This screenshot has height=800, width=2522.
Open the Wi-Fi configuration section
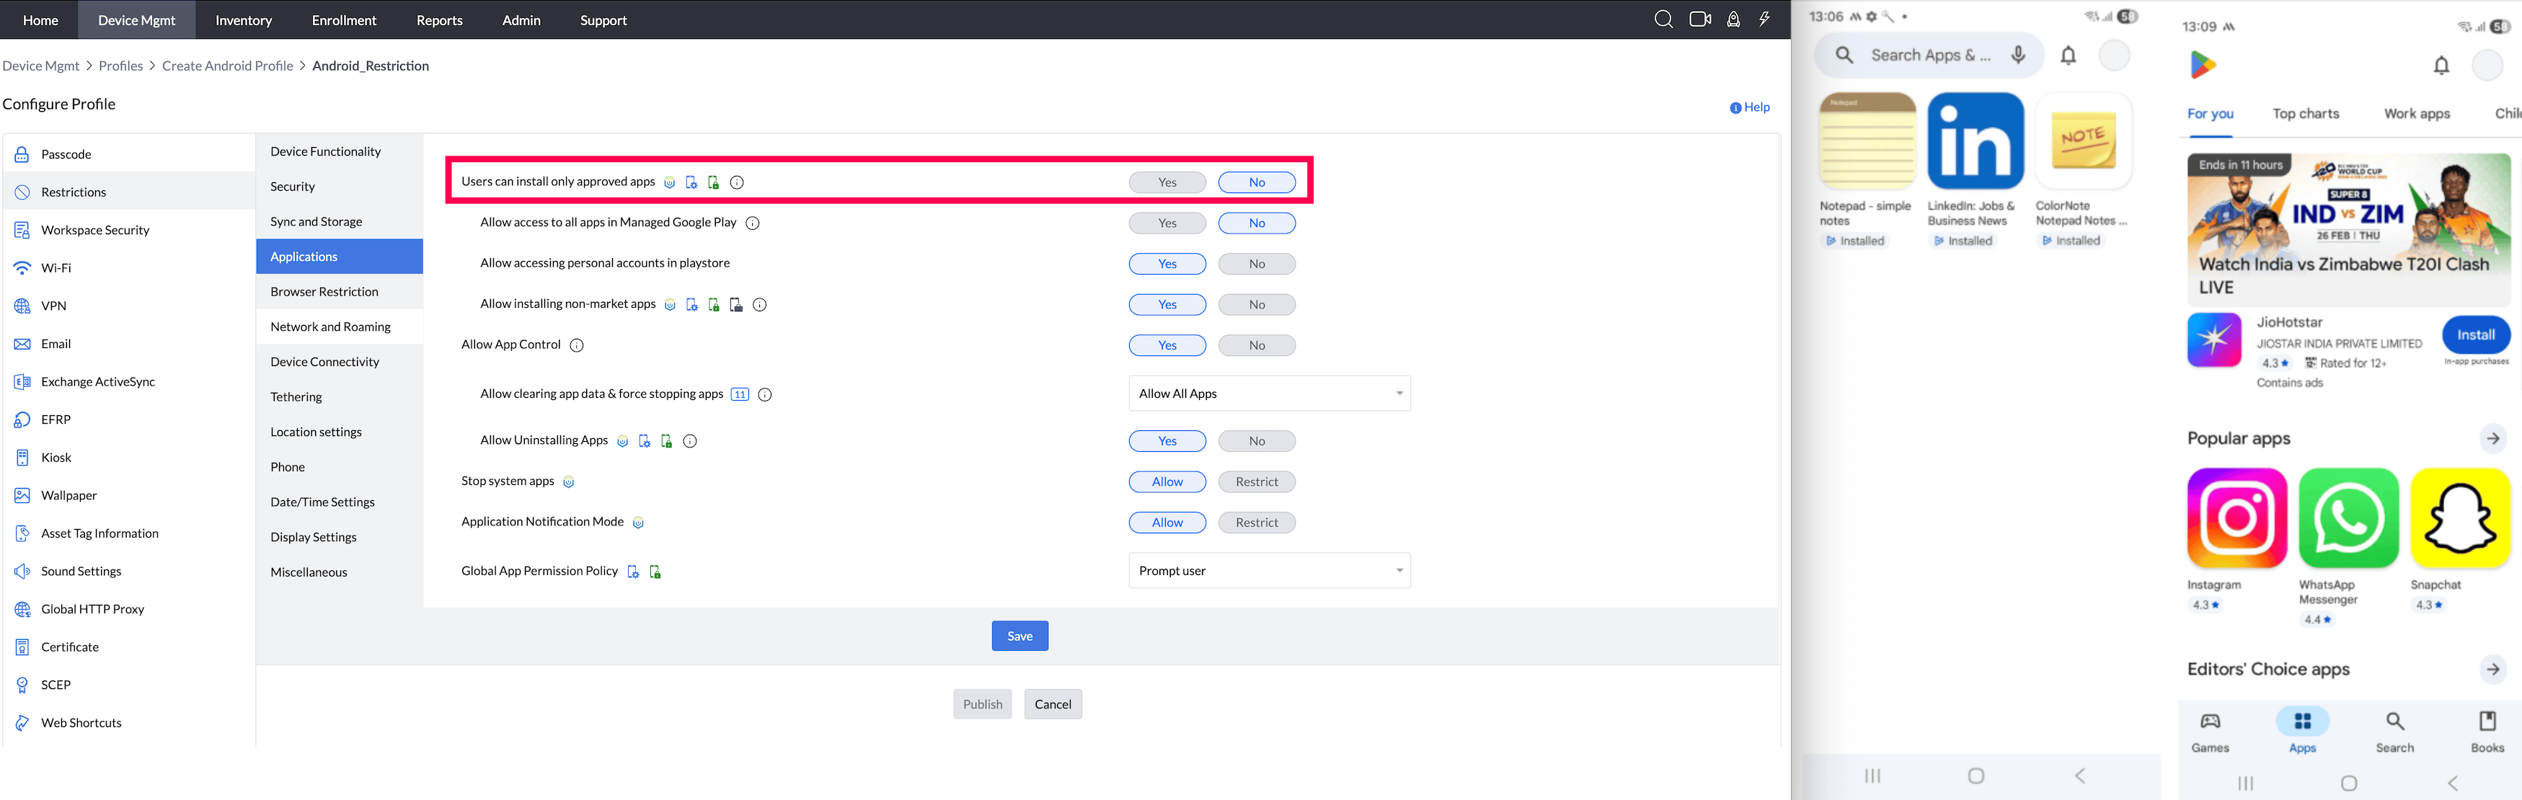57,267
